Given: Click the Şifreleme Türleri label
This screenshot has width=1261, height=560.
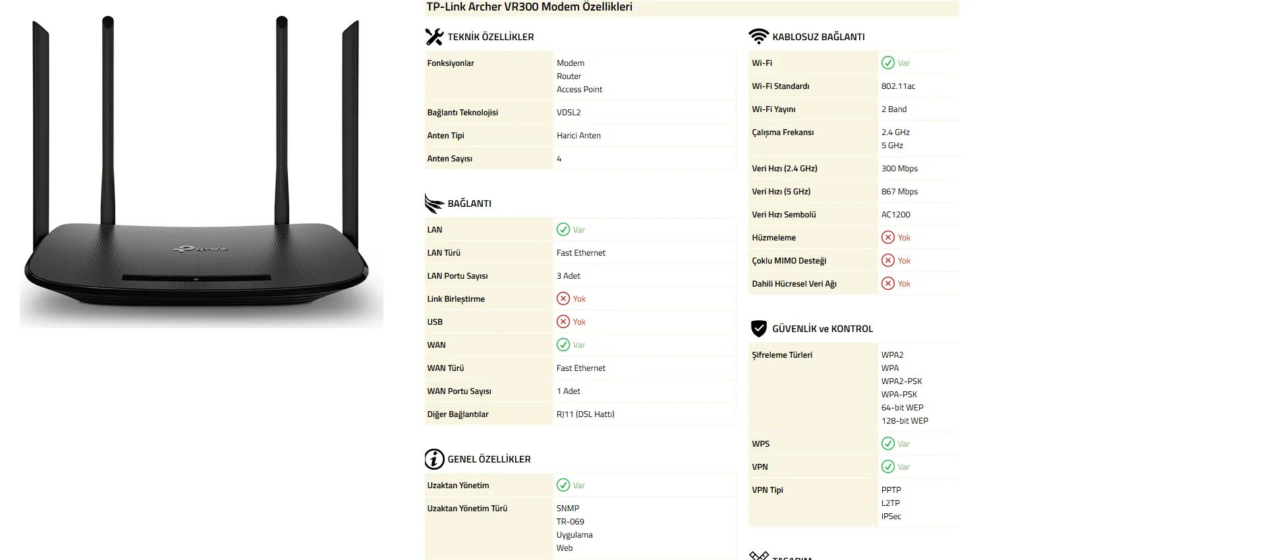Looking at the screenshot, I should tap(782, 355).
